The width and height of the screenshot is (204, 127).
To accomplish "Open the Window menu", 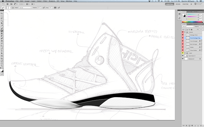I will tap(69, 1).
